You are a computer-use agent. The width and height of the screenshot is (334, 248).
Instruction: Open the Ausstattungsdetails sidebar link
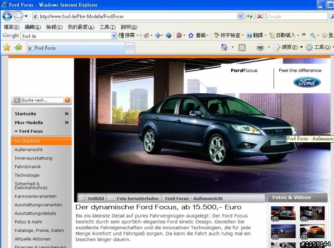(35, 213)
